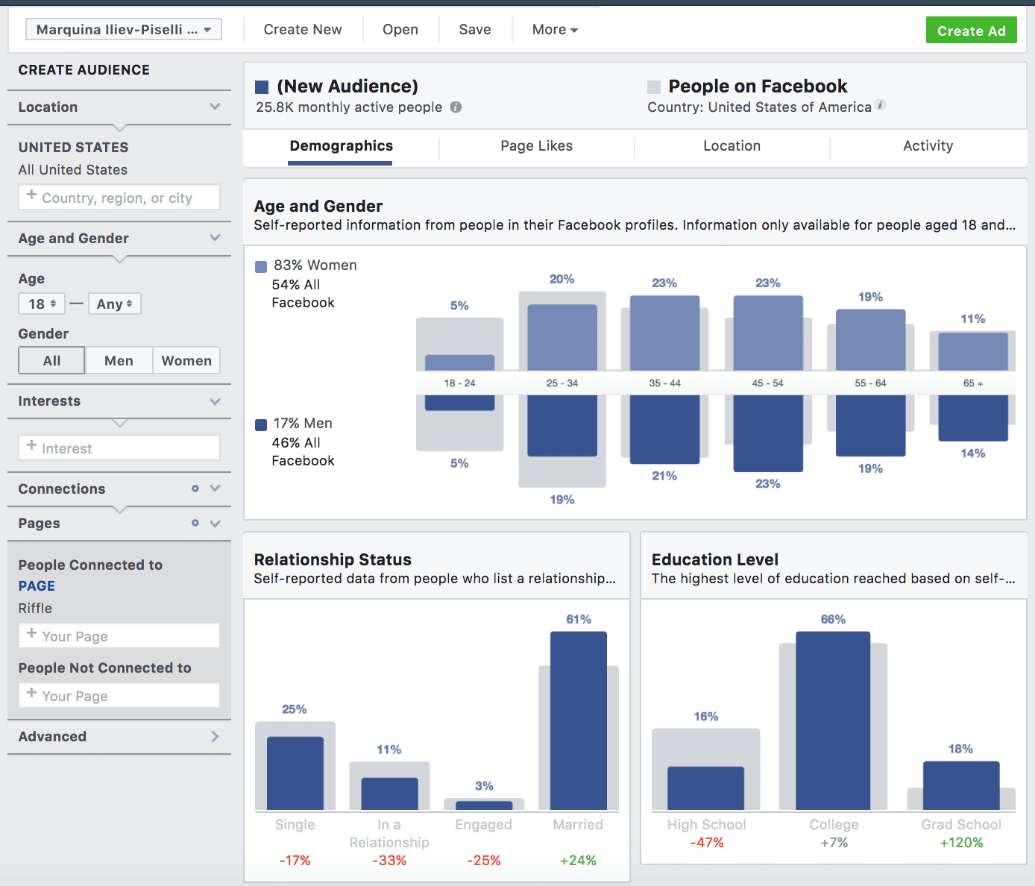Screen dimensions: 1035x886
Task: Click the '+24%' Married value
Action: [578, 861]
